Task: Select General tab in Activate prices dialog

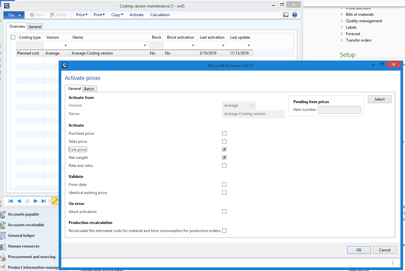Action: pyautogui.click(x=74, y=89)
